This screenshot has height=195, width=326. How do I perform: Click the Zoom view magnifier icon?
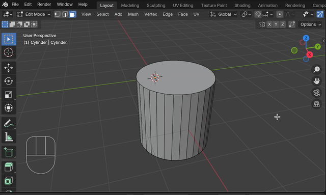(317, 69)
